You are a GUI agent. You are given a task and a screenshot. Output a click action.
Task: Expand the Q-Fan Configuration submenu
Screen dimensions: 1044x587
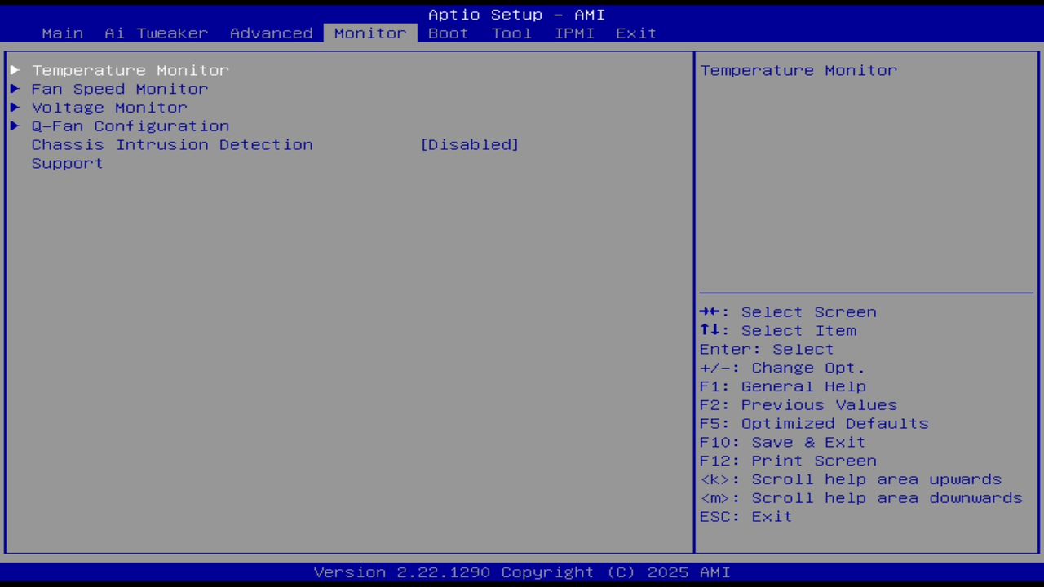130,126
